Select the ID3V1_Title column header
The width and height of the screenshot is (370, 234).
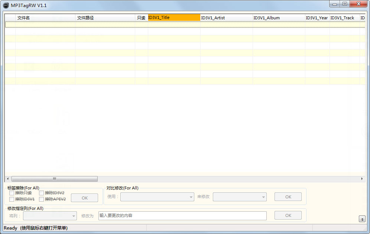click(x=173, y=17)
